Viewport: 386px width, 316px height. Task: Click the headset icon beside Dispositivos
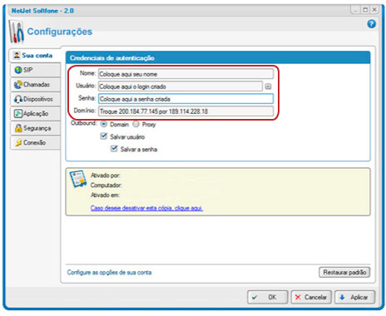(18, 99)
